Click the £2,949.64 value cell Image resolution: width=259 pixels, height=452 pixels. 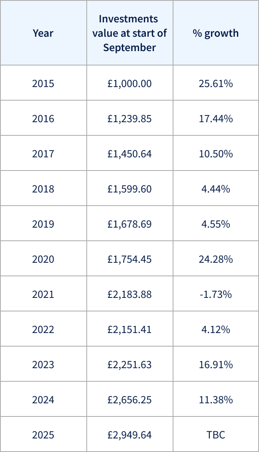pyautogui.click(x=129, y=435)
